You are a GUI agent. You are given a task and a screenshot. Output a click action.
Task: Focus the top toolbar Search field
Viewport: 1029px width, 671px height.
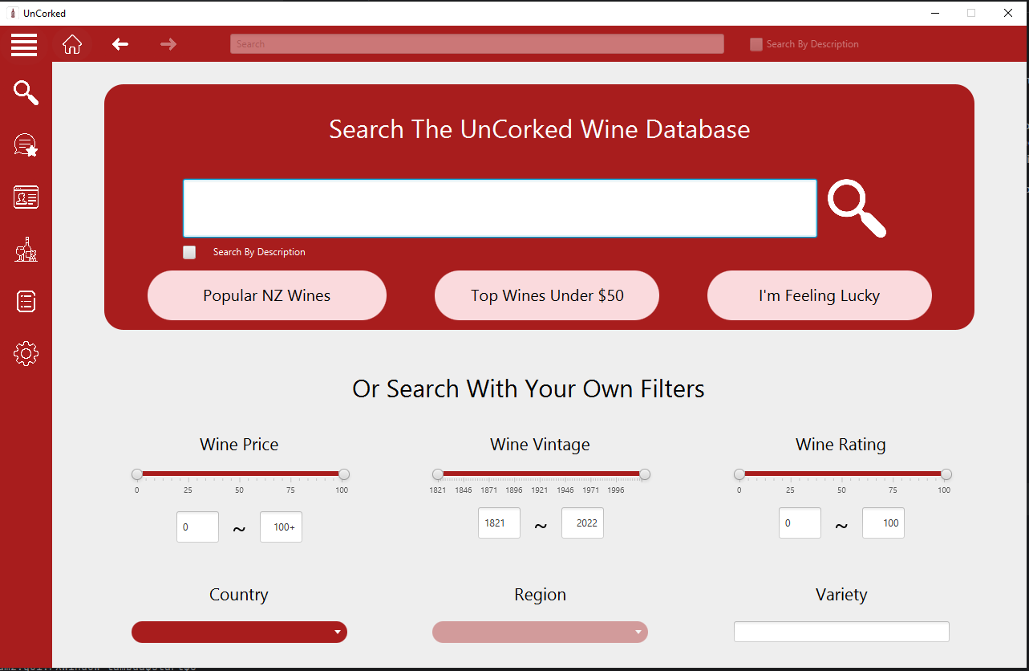pos(477,44)
